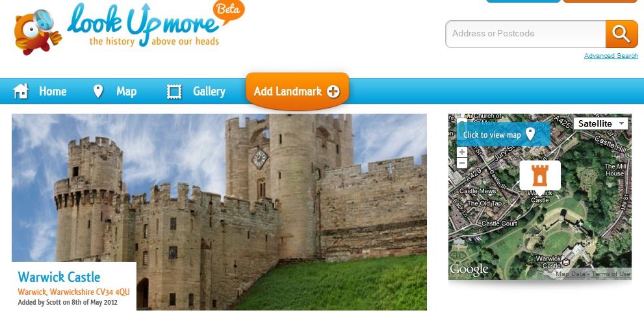Zoom out the map with minus button

[462, 163]
